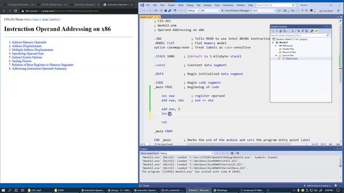Select Week12.asm editor tab

click(x=147, y=17)
